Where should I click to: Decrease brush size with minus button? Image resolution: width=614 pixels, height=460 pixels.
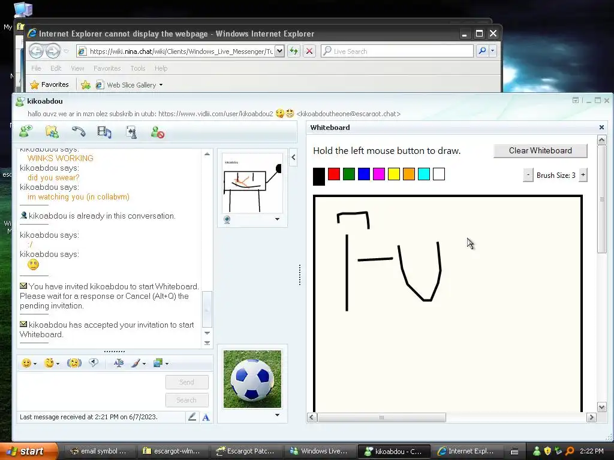click(x=528, y=175)
